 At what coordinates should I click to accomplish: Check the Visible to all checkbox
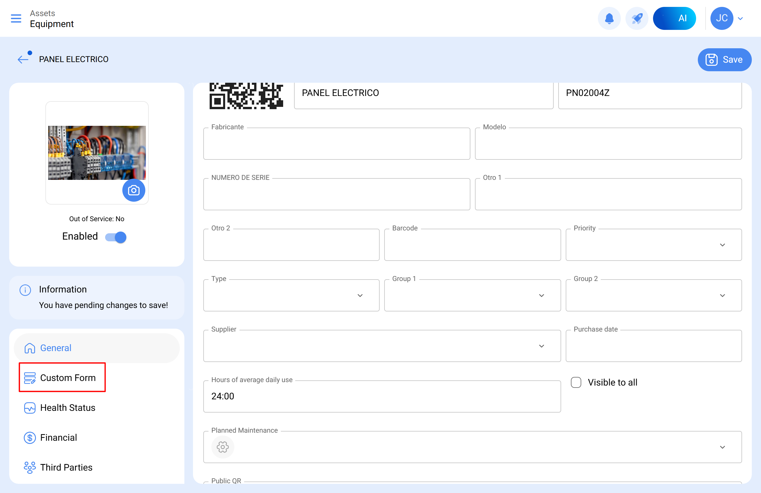pyautogui.click(x=576, y=382)
